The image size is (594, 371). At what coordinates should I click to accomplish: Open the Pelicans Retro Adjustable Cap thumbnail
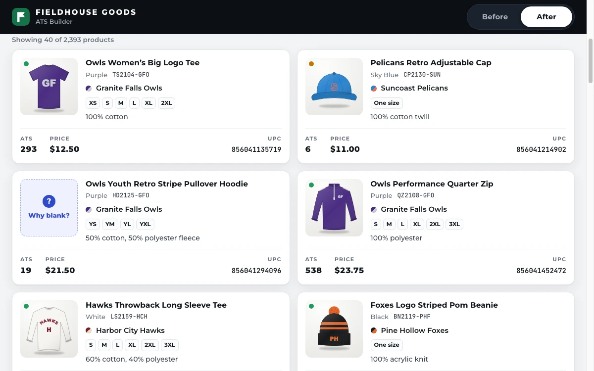click(334, 87)
